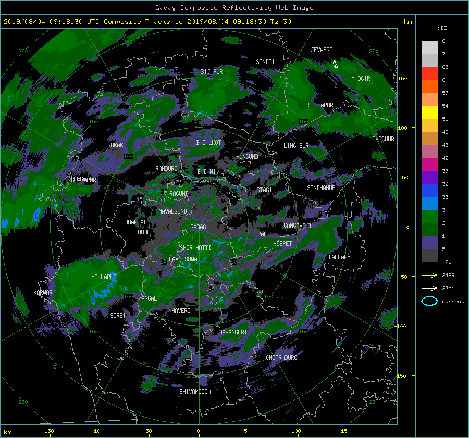Select the light gray 80 dBZ swatch
Screen dimensions: 469x438
point(429,47)
